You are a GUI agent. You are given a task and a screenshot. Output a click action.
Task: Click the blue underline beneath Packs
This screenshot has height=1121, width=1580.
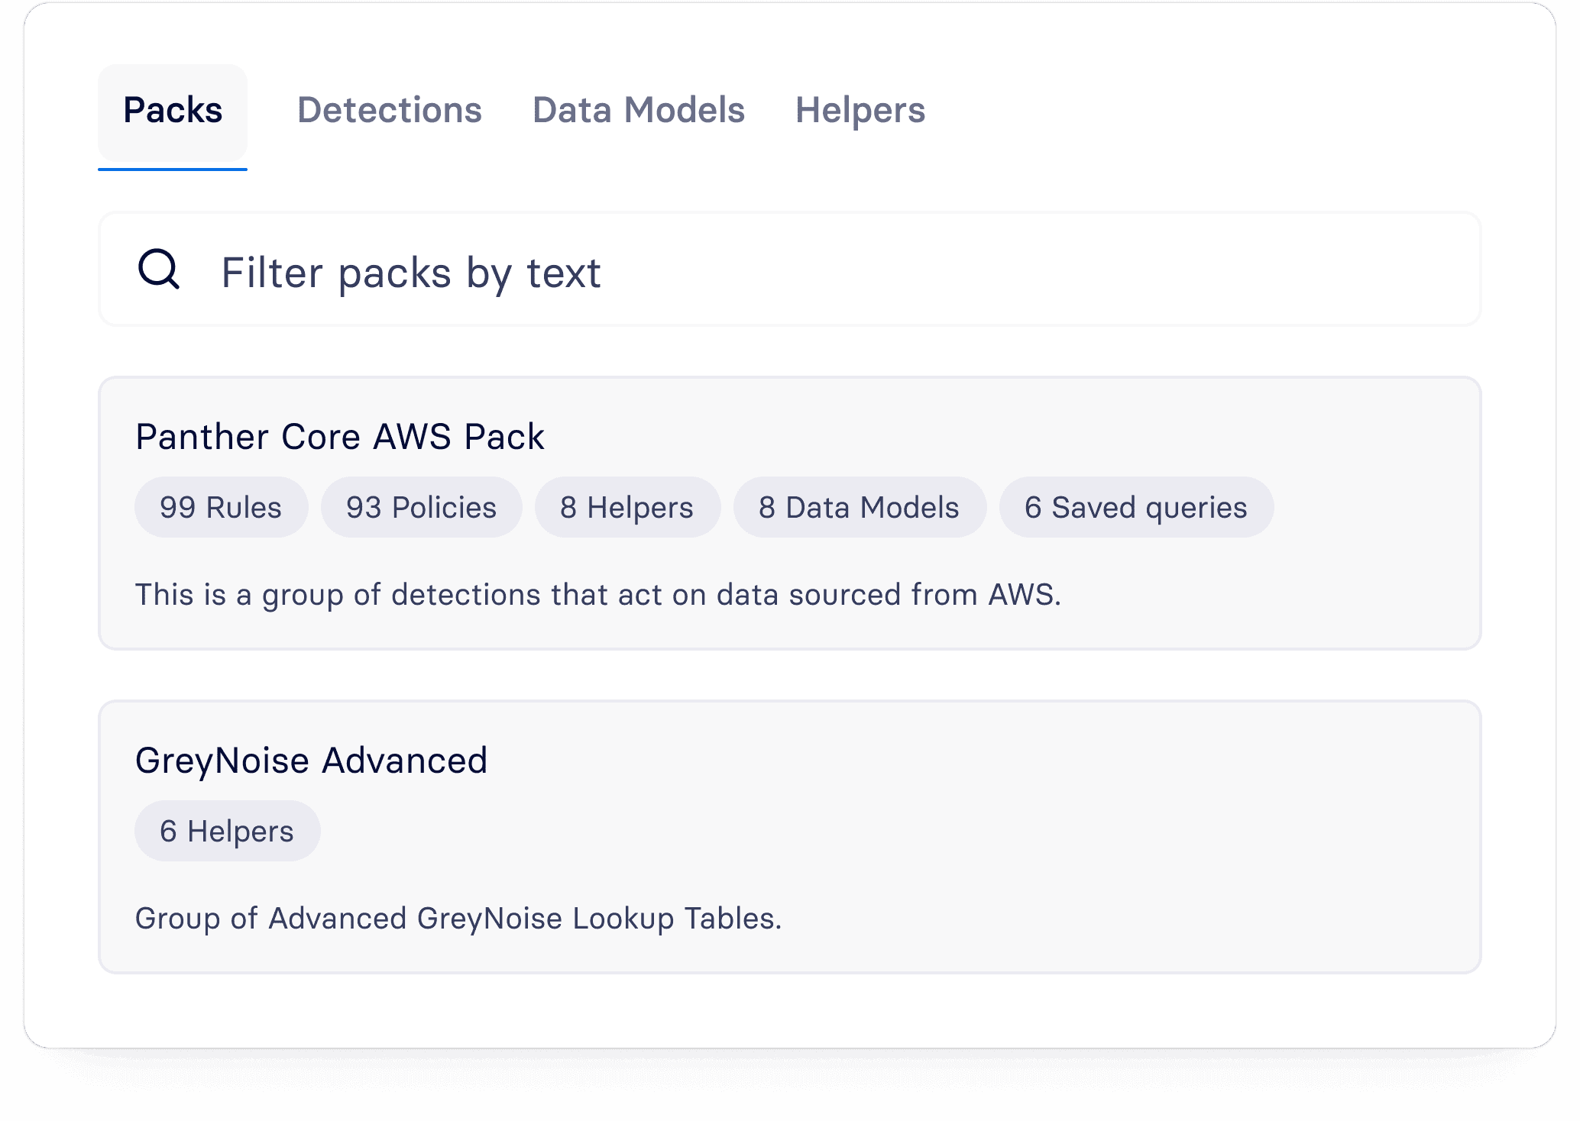(x=173, y=168)
